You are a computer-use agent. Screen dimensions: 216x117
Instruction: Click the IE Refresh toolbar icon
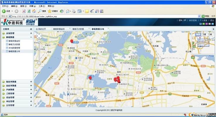[29, 11]
